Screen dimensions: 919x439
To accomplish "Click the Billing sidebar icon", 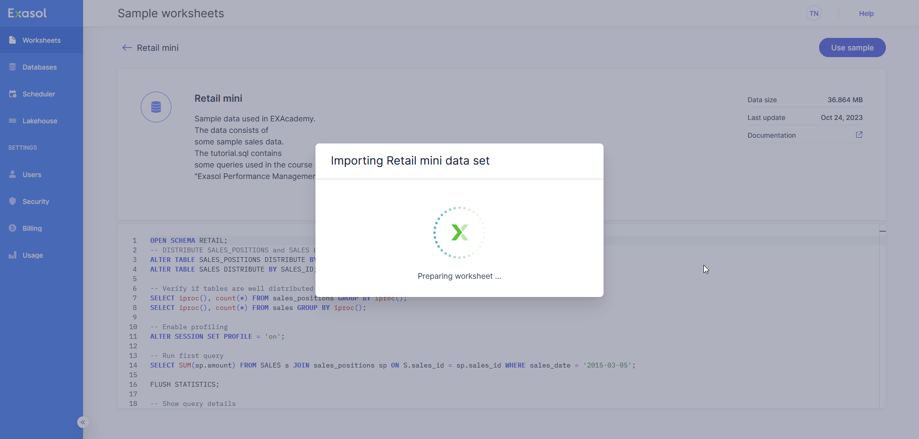I will point(12,228).
